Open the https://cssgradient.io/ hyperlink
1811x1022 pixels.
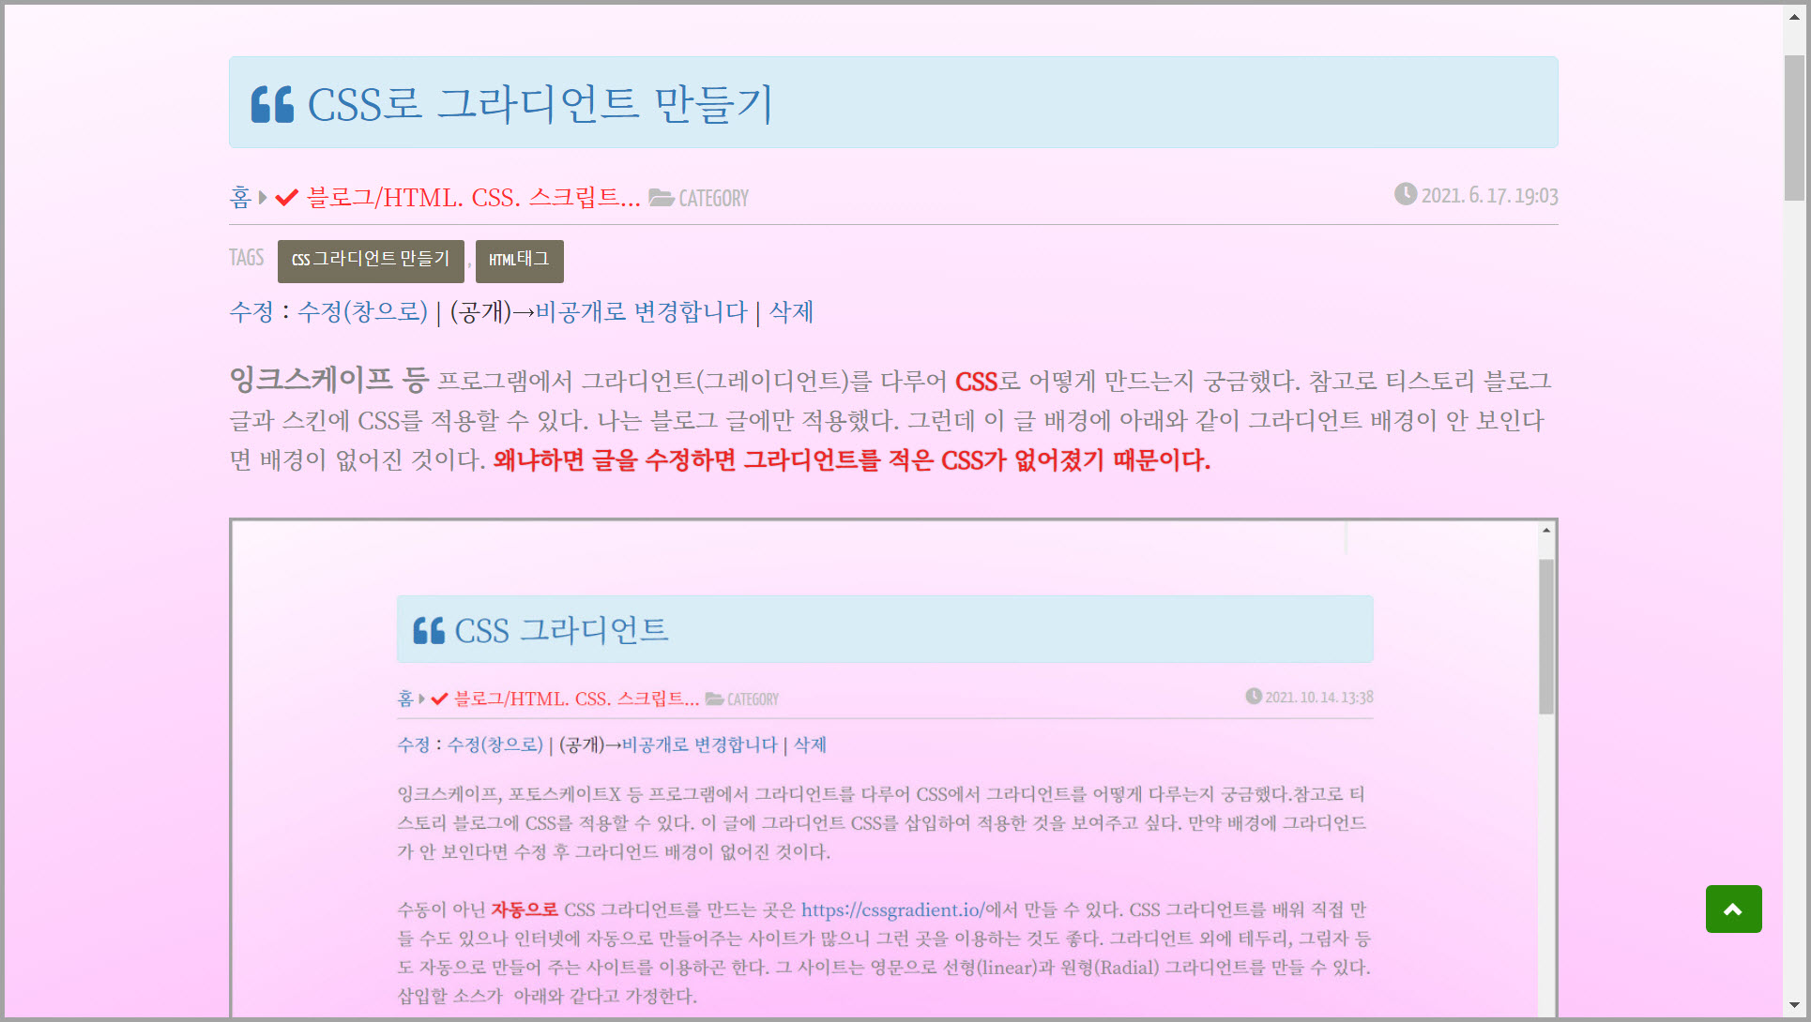tap(891, 909)
